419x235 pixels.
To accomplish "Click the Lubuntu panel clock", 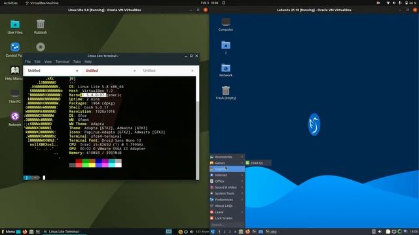I will click(414, 232).
